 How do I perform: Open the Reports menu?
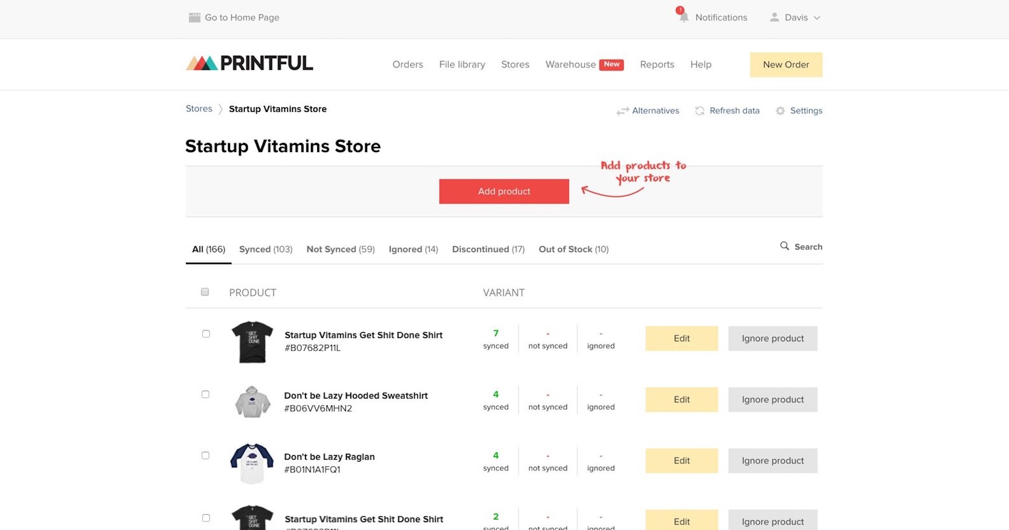tap(657, 65)
